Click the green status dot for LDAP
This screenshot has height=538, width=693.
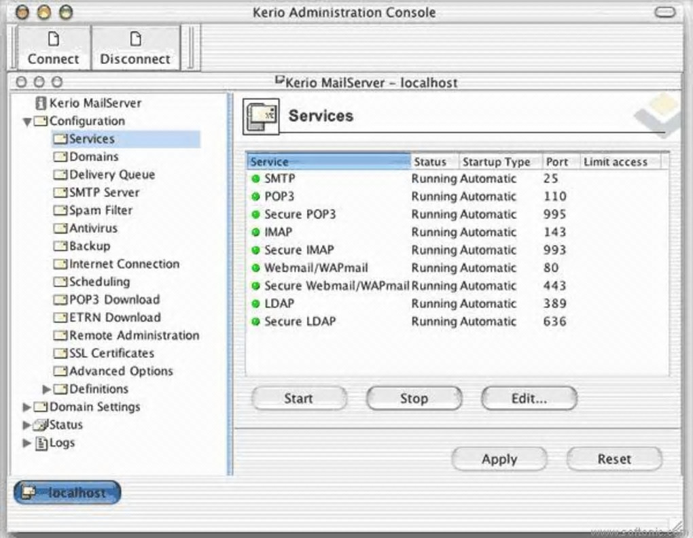pos(255,303)
